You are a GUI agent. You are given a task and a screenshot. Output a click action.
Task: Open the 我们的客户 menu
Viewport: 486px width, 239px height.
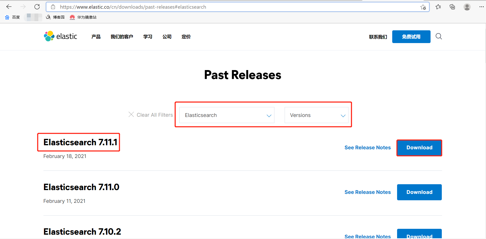[122, 37]
